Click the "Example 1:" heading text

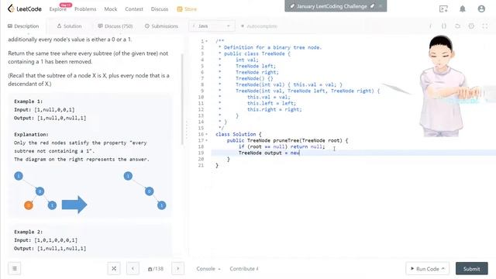(28, 102)
